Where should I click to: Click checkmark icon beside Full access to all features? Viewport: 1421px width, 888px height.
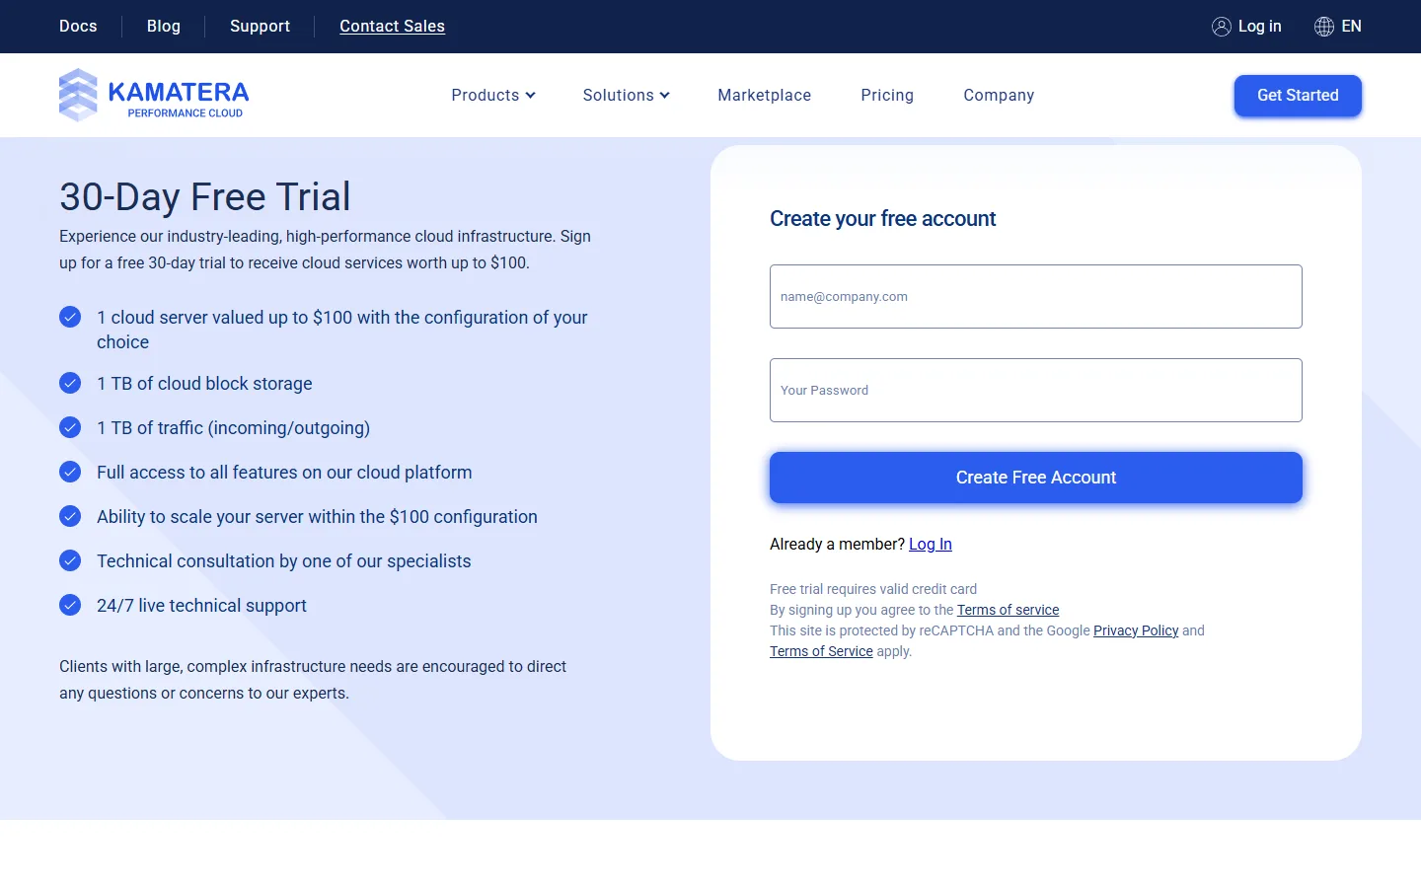pyautogui.click(x=70, y=472)
